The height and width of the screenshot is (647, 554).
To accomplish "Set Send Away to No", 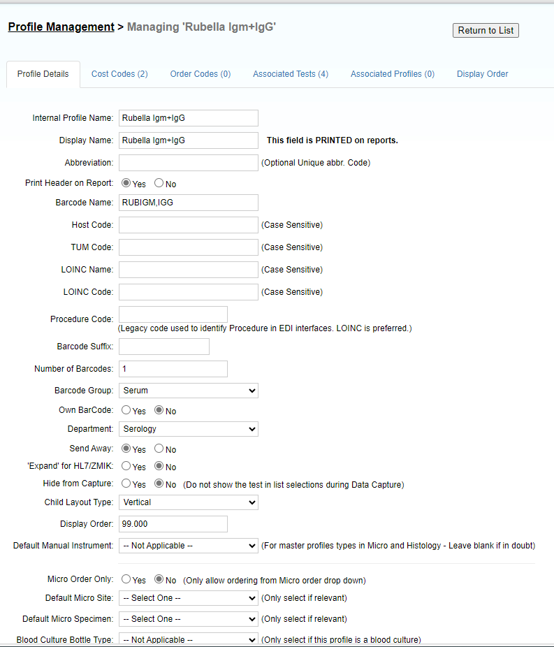I will tap(159, 448).
